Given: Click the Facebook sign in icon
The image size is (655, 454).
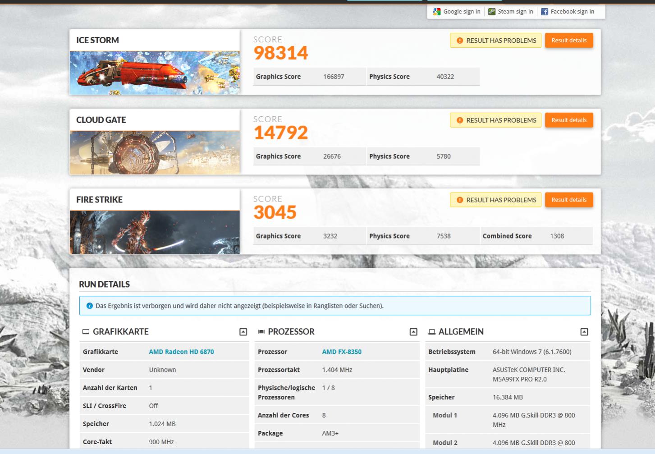Looking at the screenshot, I should coord(545,12).
